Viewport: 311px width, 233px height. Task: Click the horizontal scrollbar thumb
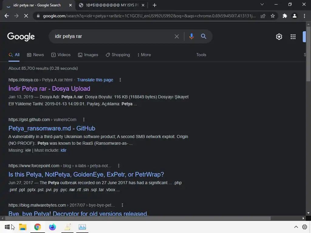point(138,218)
